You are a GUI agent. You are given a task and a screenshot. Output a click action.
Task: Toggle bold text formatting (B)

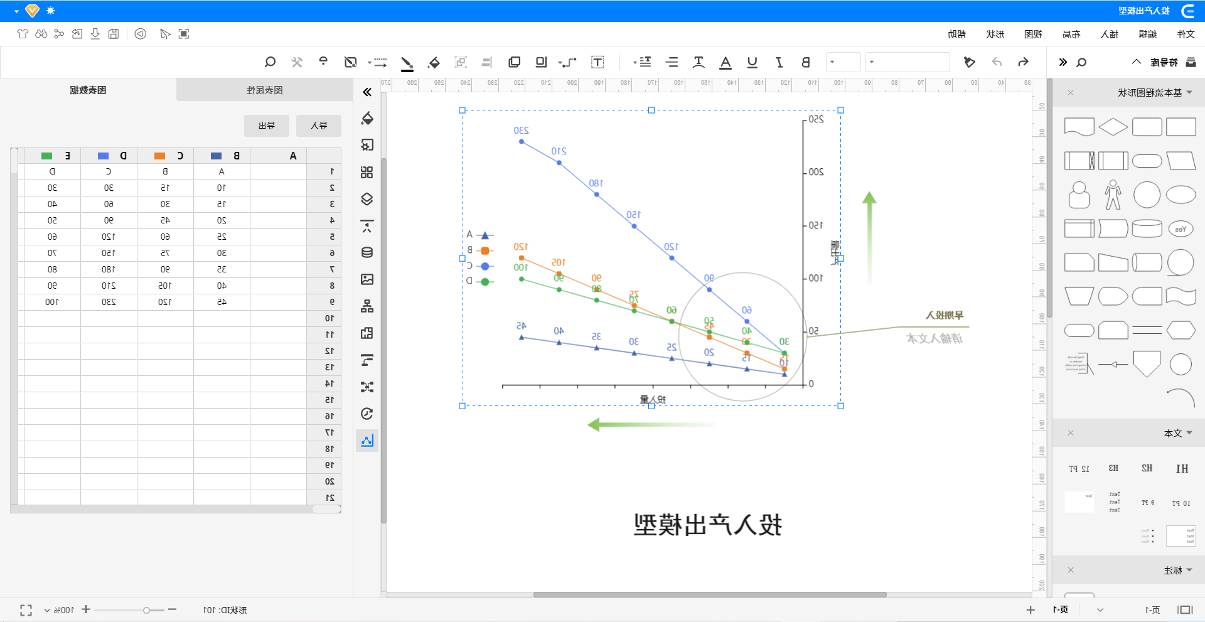(x=806, y=62)
